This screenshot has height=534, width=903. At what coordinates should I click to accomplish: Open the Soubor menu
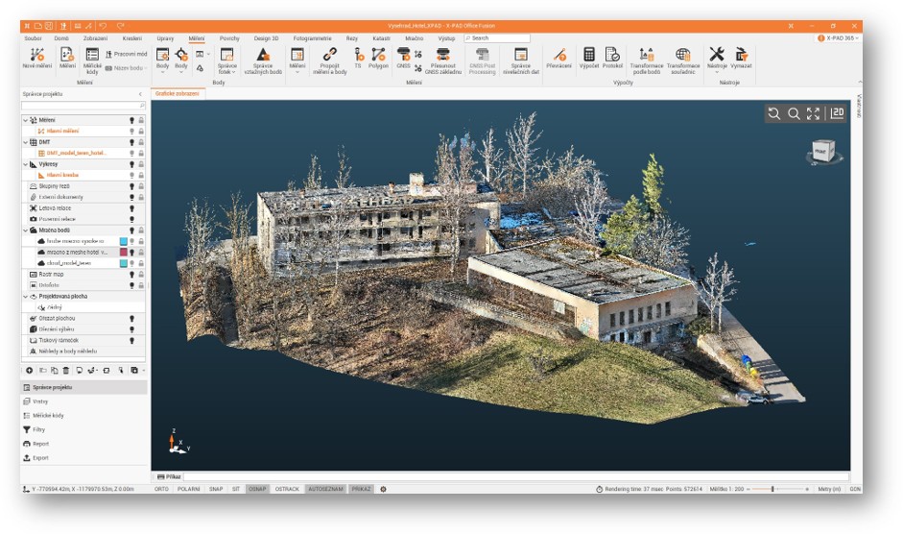click(x=33, y=38)
